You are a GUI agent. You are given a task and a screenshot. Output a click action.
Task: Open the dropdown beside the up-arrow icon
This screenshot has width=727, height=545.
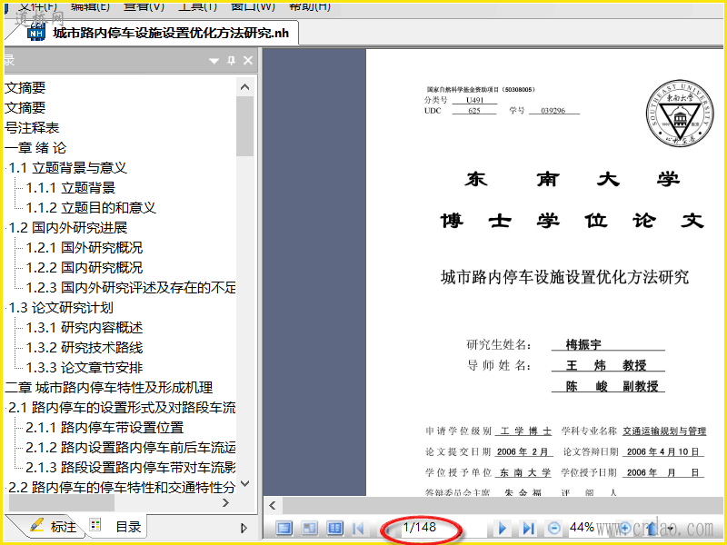point(671,529)
